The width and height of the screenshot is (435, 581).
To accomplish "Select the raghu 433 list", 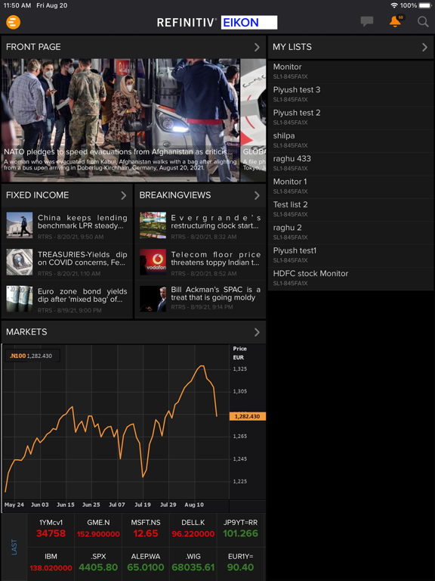I will [350, 163].
